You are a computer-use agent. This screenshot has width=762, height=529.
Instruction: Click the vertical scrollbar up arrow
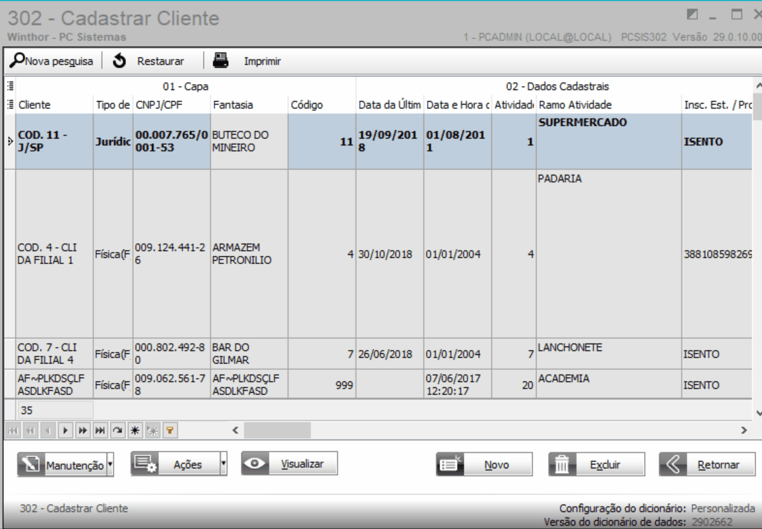758,85
